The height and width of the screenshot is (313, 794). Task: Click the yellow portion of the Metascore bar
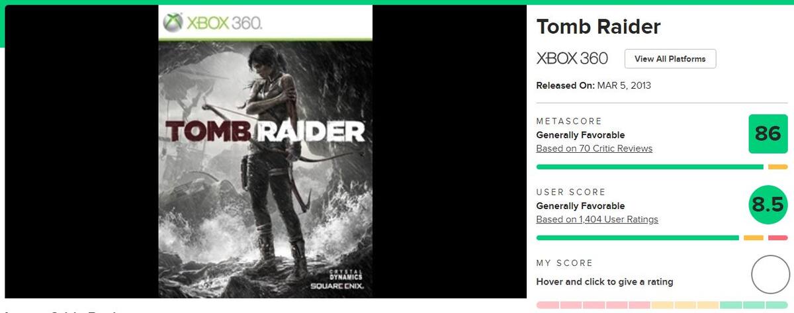777,167
